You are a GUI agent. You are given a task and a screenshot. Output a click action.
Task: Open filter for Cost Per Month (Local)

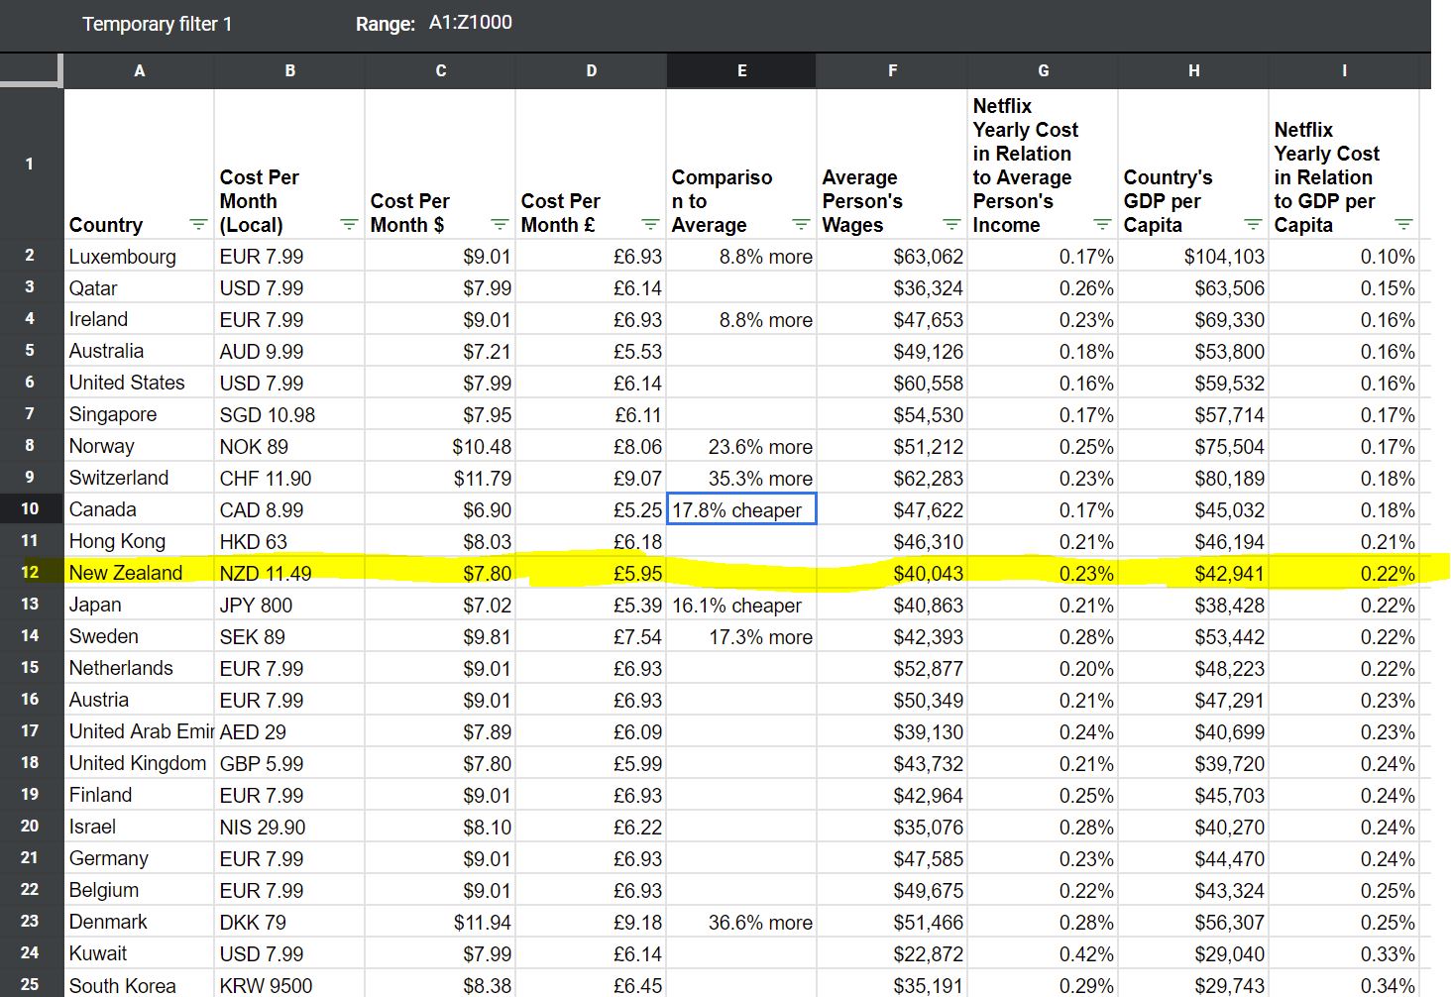pos(349,225)
